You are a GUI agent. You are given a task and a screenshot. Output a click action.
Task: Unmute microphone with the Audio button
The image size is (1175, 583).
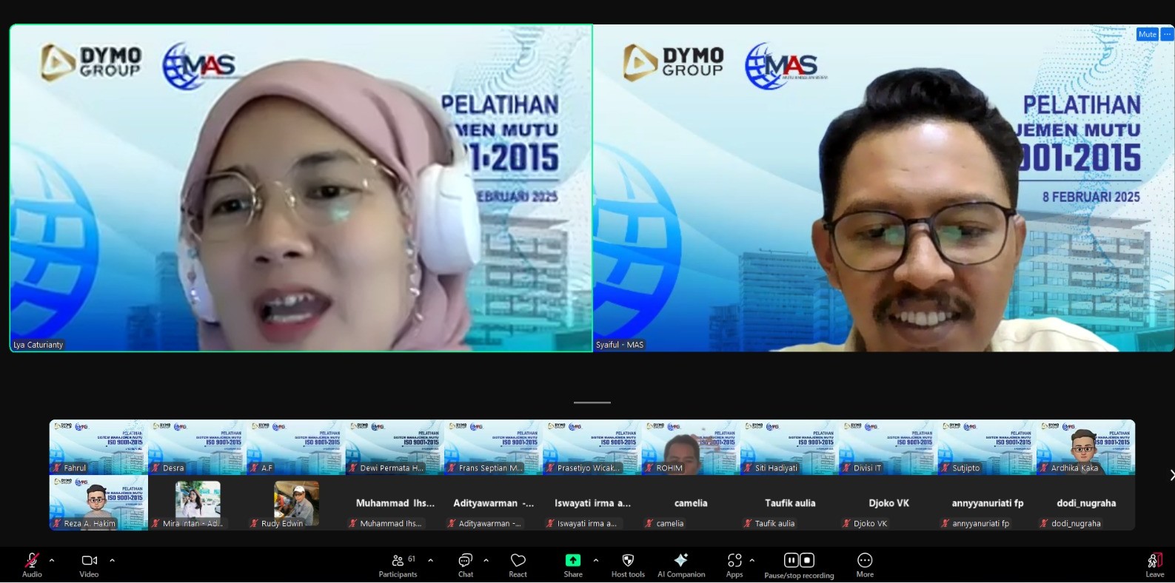point(32,565)
